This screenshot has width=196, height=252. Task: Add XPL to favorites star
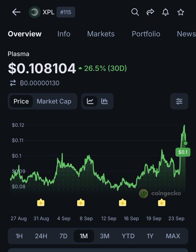(180, 12)
